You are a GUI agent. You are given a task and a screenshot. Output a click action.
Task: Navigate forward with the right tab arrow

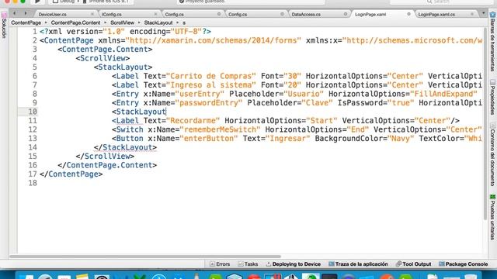(26, 14)
